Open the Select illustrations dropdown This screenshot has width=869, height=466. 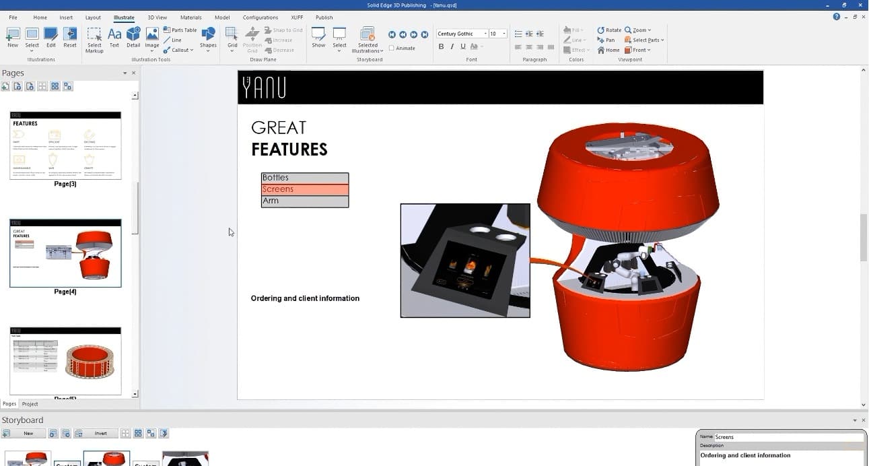coord(32,50)
